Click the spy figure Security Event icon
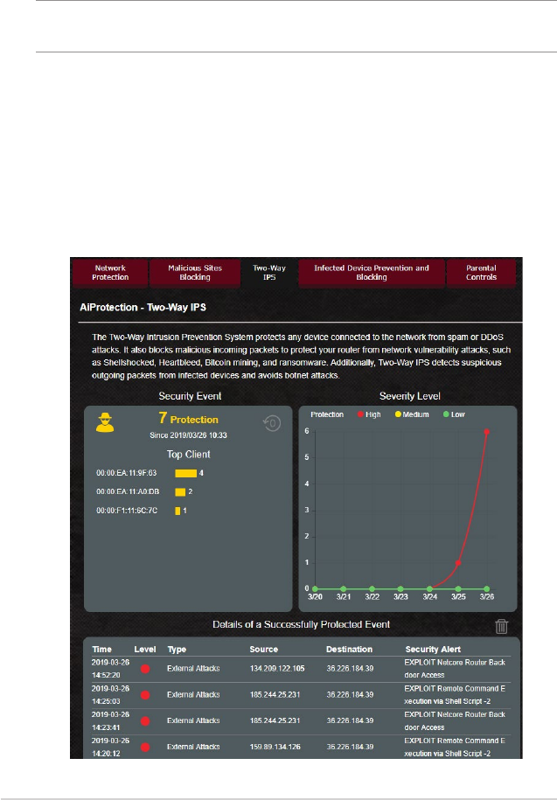The height and width of the screenshot is (800, 557). (105, 422)
